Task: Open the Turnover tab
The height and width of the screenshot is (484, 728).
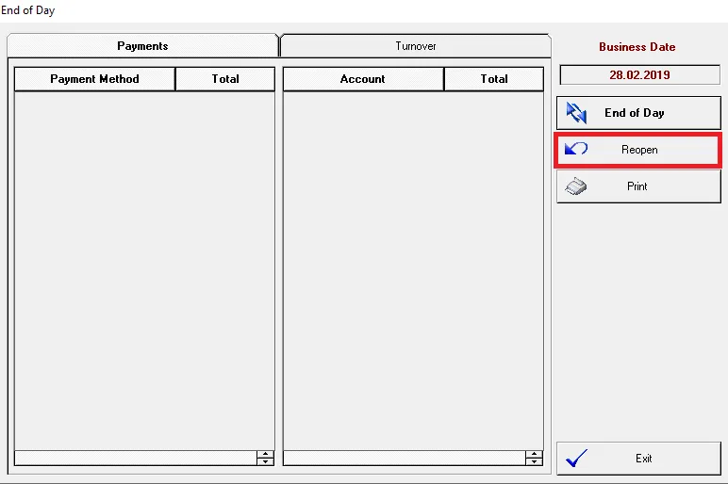Action: click(x=416, y=46)
